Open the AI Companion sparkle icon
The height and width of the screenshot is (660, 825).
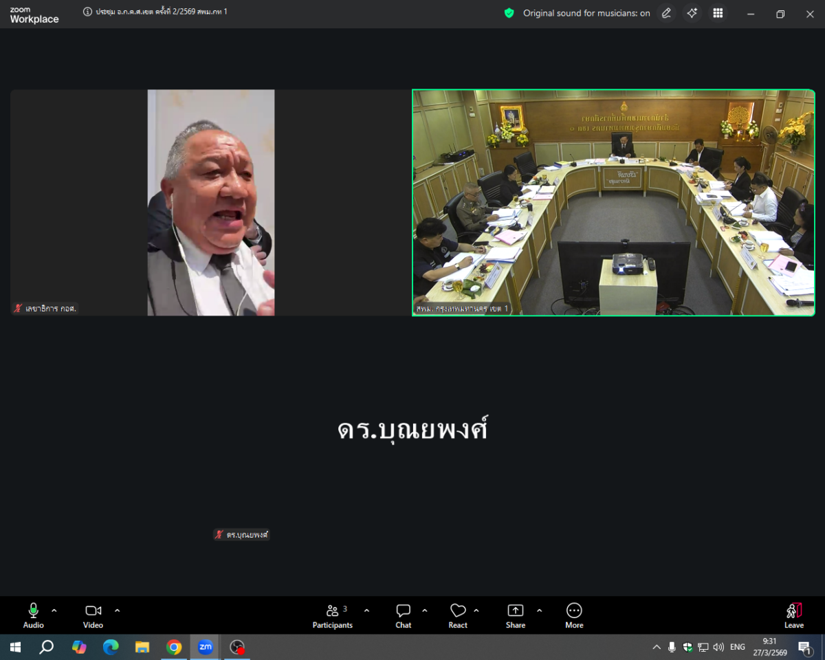[692, 13]
